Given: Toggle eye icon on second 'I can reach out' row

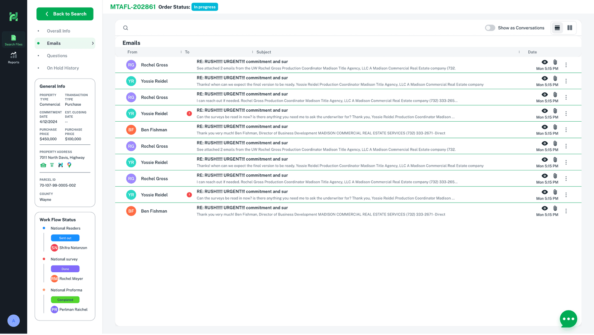Looking at the screenshot, I should pos(545,176).
